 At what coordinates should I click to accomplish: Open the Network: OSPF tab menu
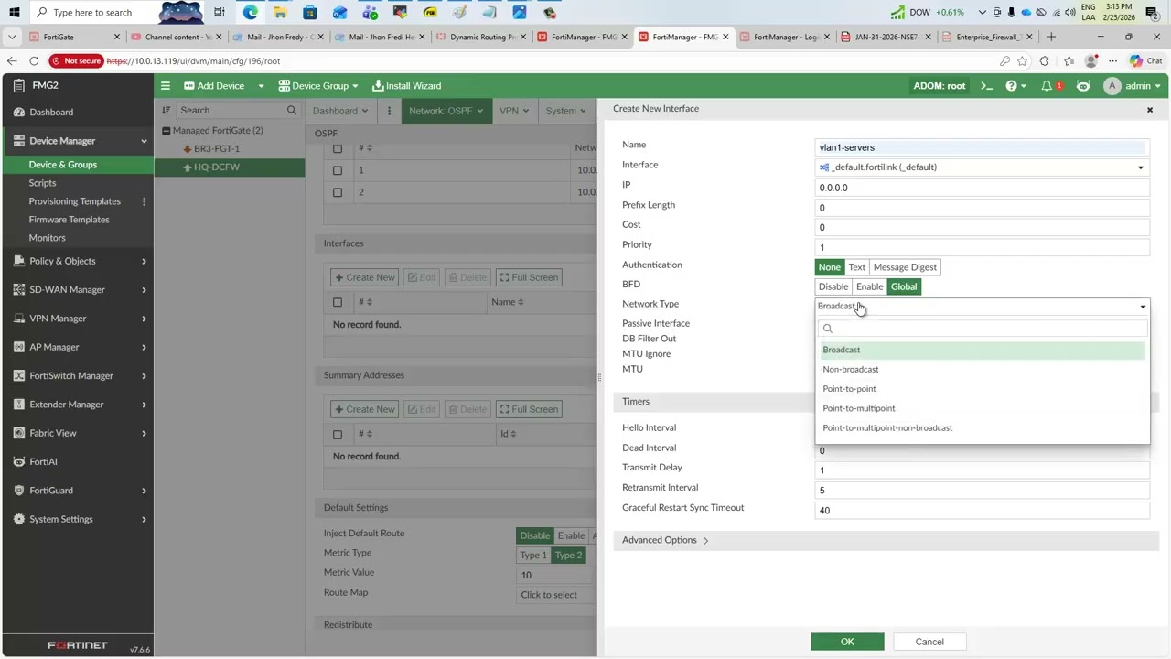[446, 111]
